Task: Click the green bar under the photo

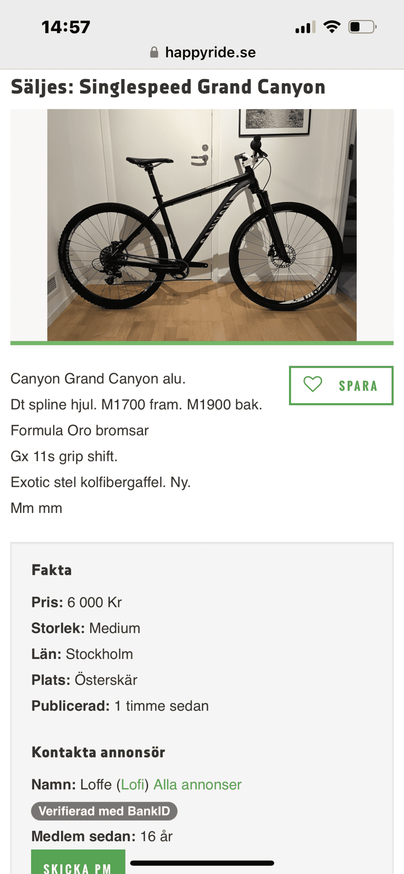Action: click(x=202, y=343)
